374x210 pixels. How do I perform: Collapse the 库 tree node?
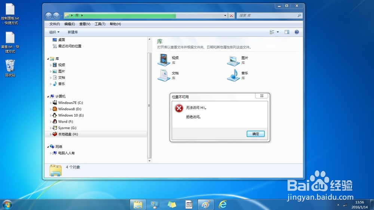tap(48, 59)
